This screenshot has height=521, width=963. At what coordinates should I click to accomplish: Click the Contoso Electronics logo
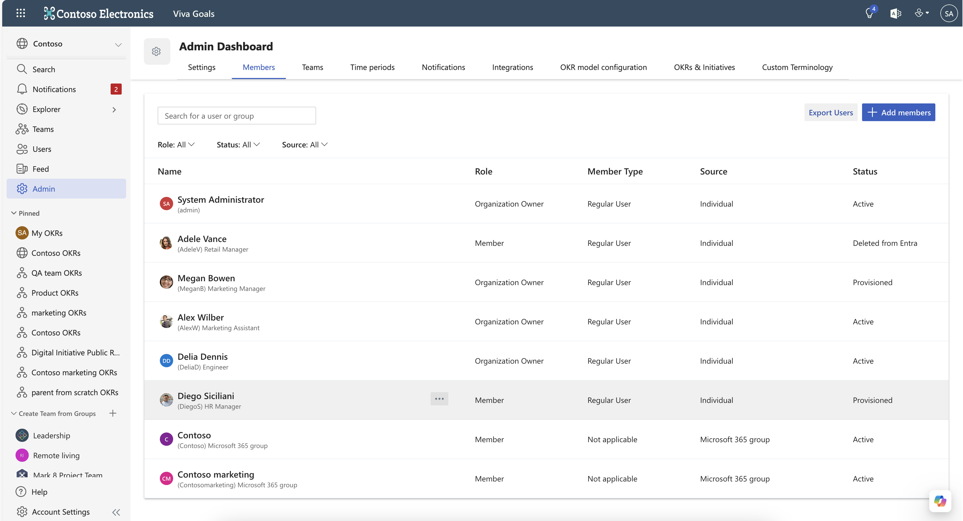point(98,14)
